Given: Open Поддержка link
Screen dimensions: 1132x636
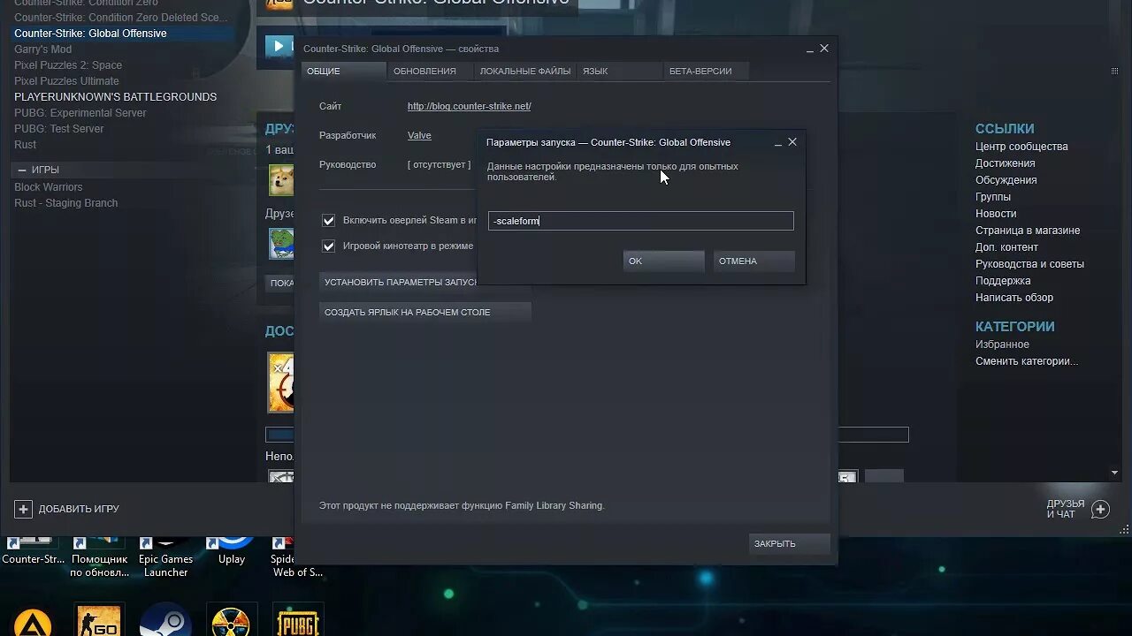Looking at the screenshot, I should coord(1003,281).
